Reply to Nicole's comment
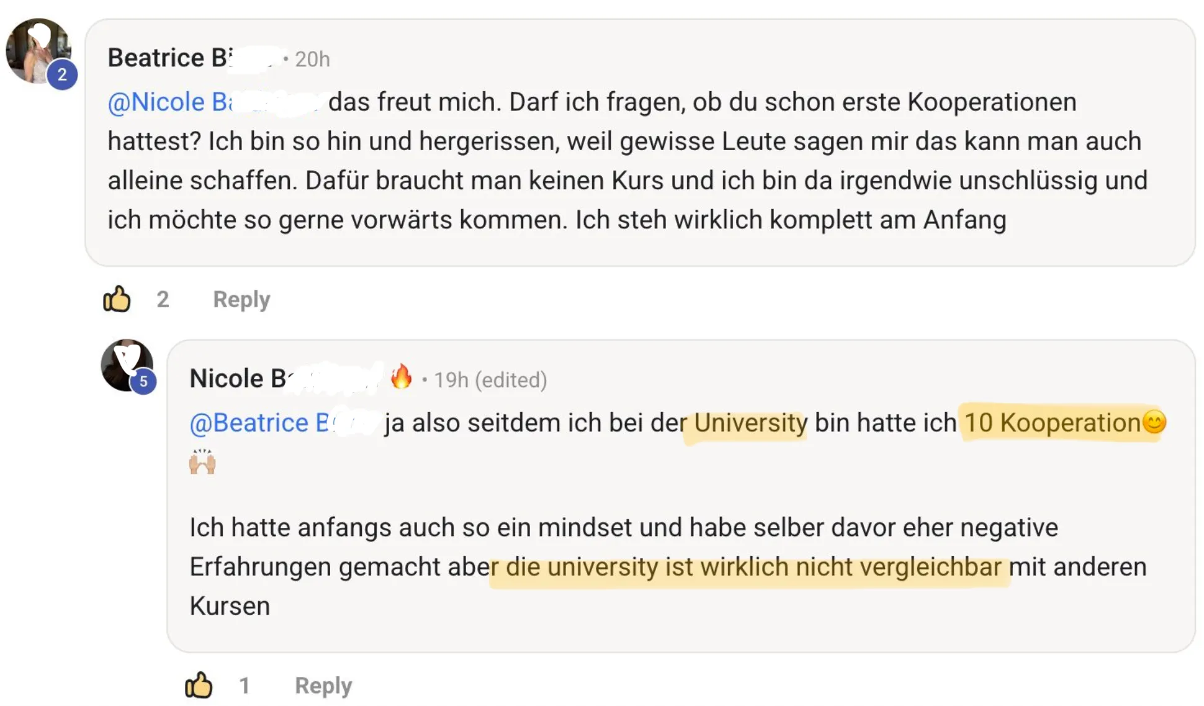The image size is (1204, 706). tap(322, 685)
